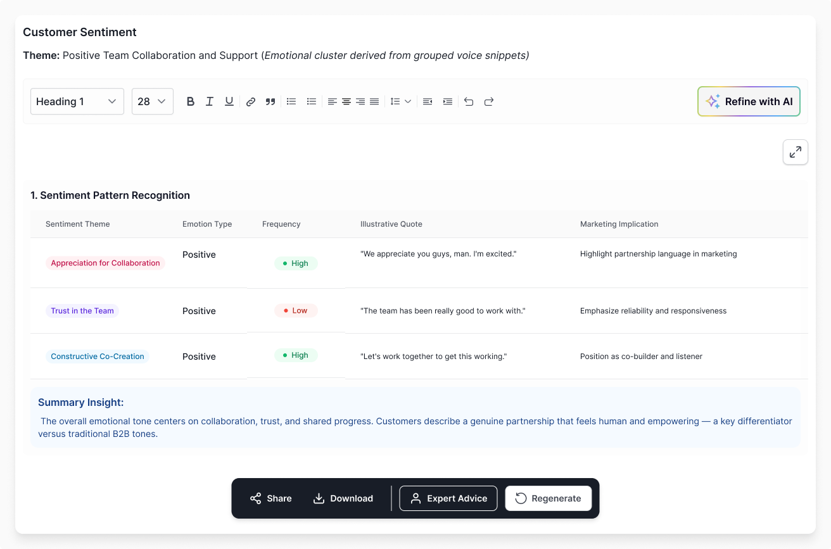Toggle the numbered list

click(x=311, y=101)
